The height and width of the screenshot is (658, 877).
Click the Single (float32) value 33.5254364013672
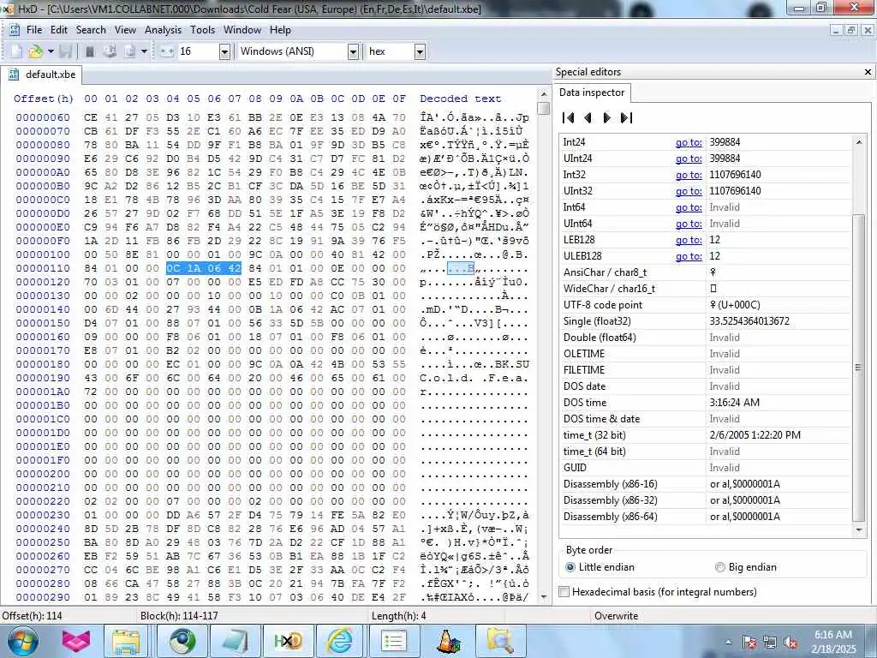[749, 321]
